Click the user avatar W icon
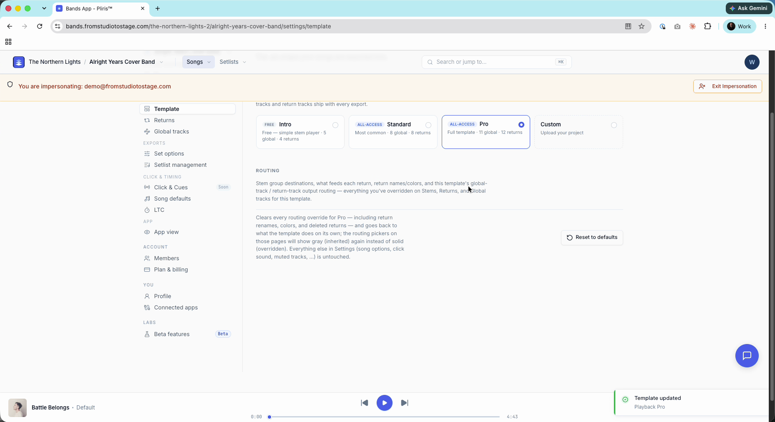This screenshot has width=775, height=422. click(752, 62)
